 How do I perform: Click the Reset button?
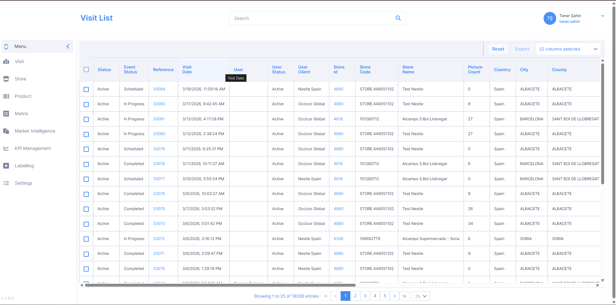pos(498,49)
